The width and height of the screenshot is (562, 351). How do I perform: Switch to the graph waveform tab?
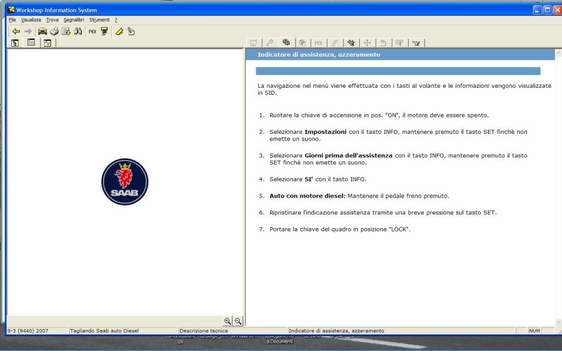click(47, 43)
